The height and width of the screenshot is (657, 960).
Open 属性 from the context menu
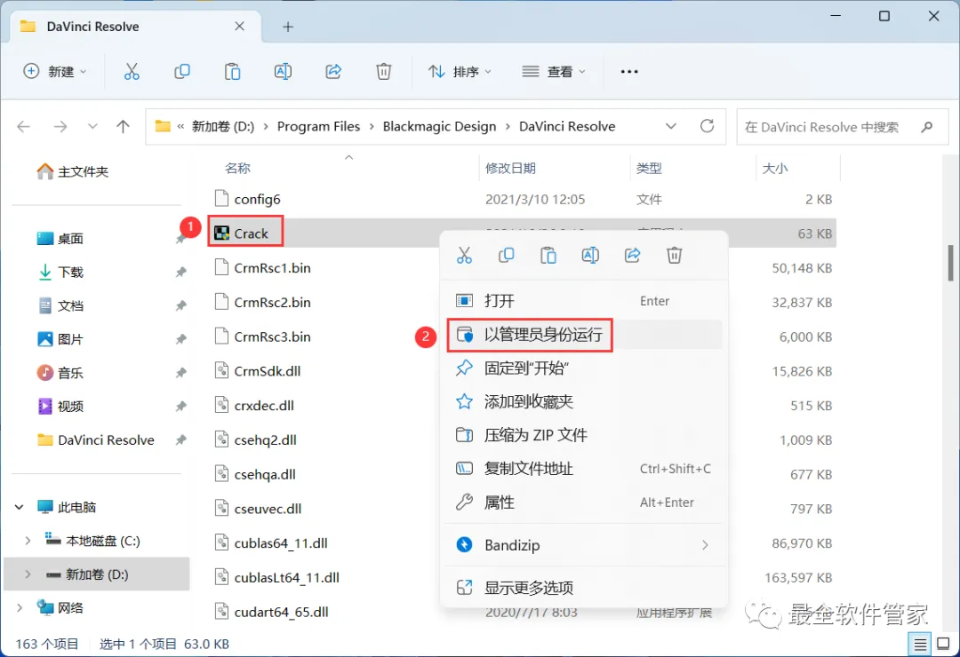(584, 503)
